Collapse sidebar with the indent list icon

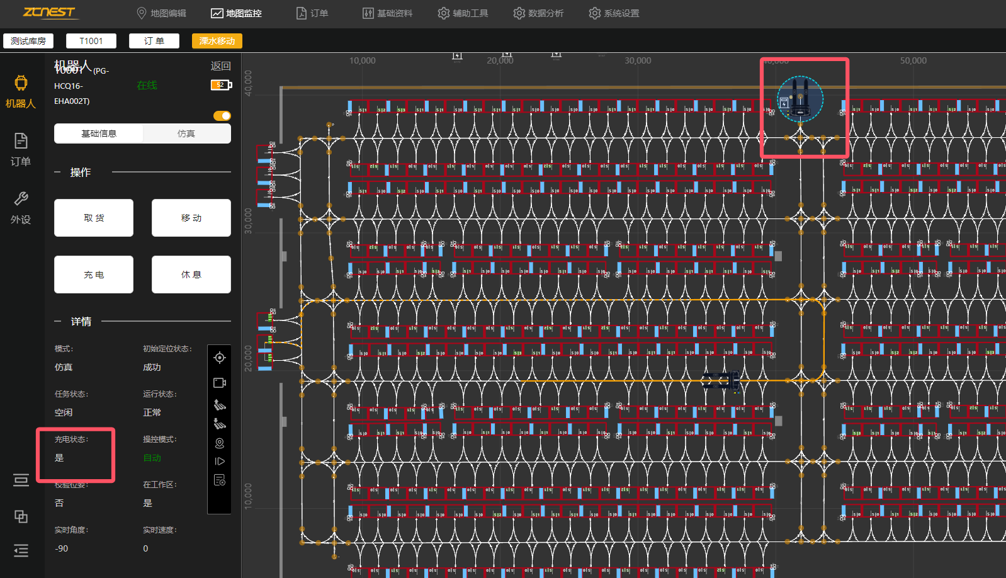(x=21, y=550)
